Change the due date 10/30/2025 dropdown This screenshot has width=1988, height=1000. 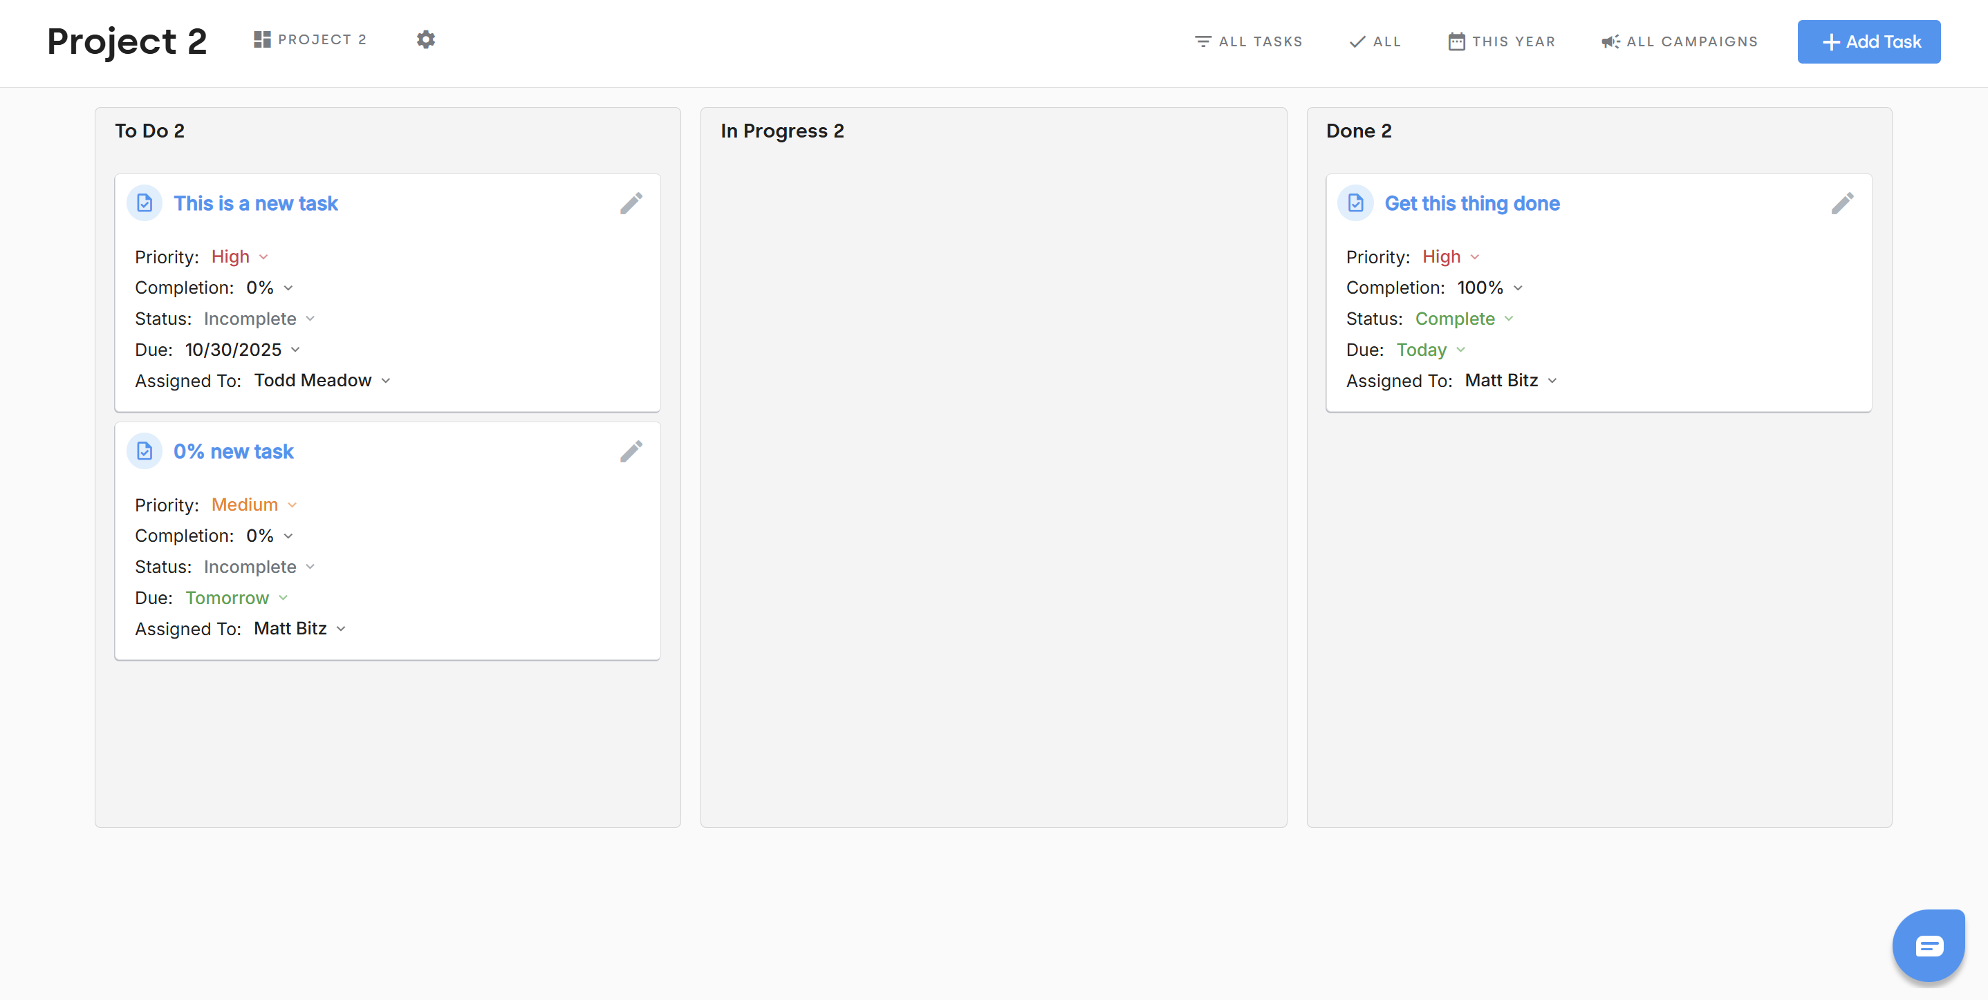pyautogui.click(x=241, y=350)
